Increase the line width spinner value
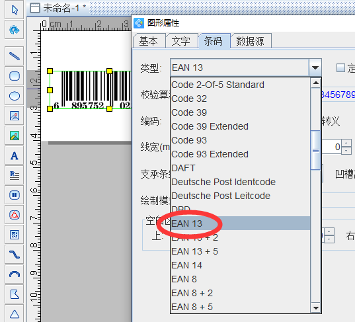 coord(346,143)
